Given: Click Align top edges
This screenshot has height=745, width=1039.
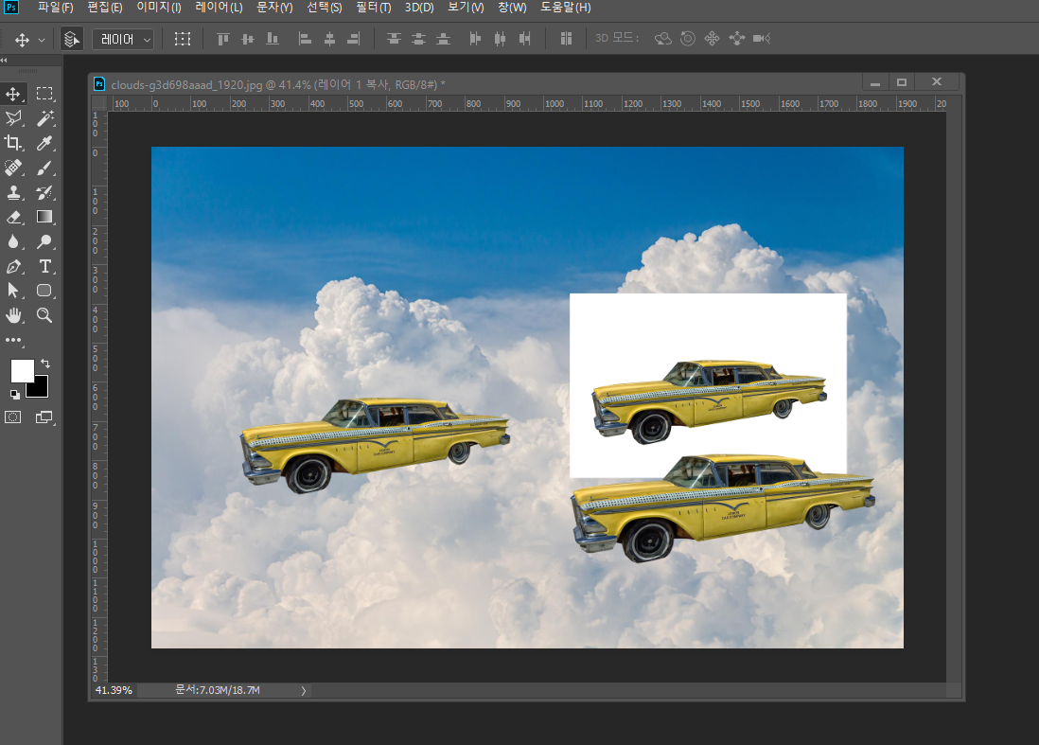Looking at the screenshot, I should click(223, 39).
